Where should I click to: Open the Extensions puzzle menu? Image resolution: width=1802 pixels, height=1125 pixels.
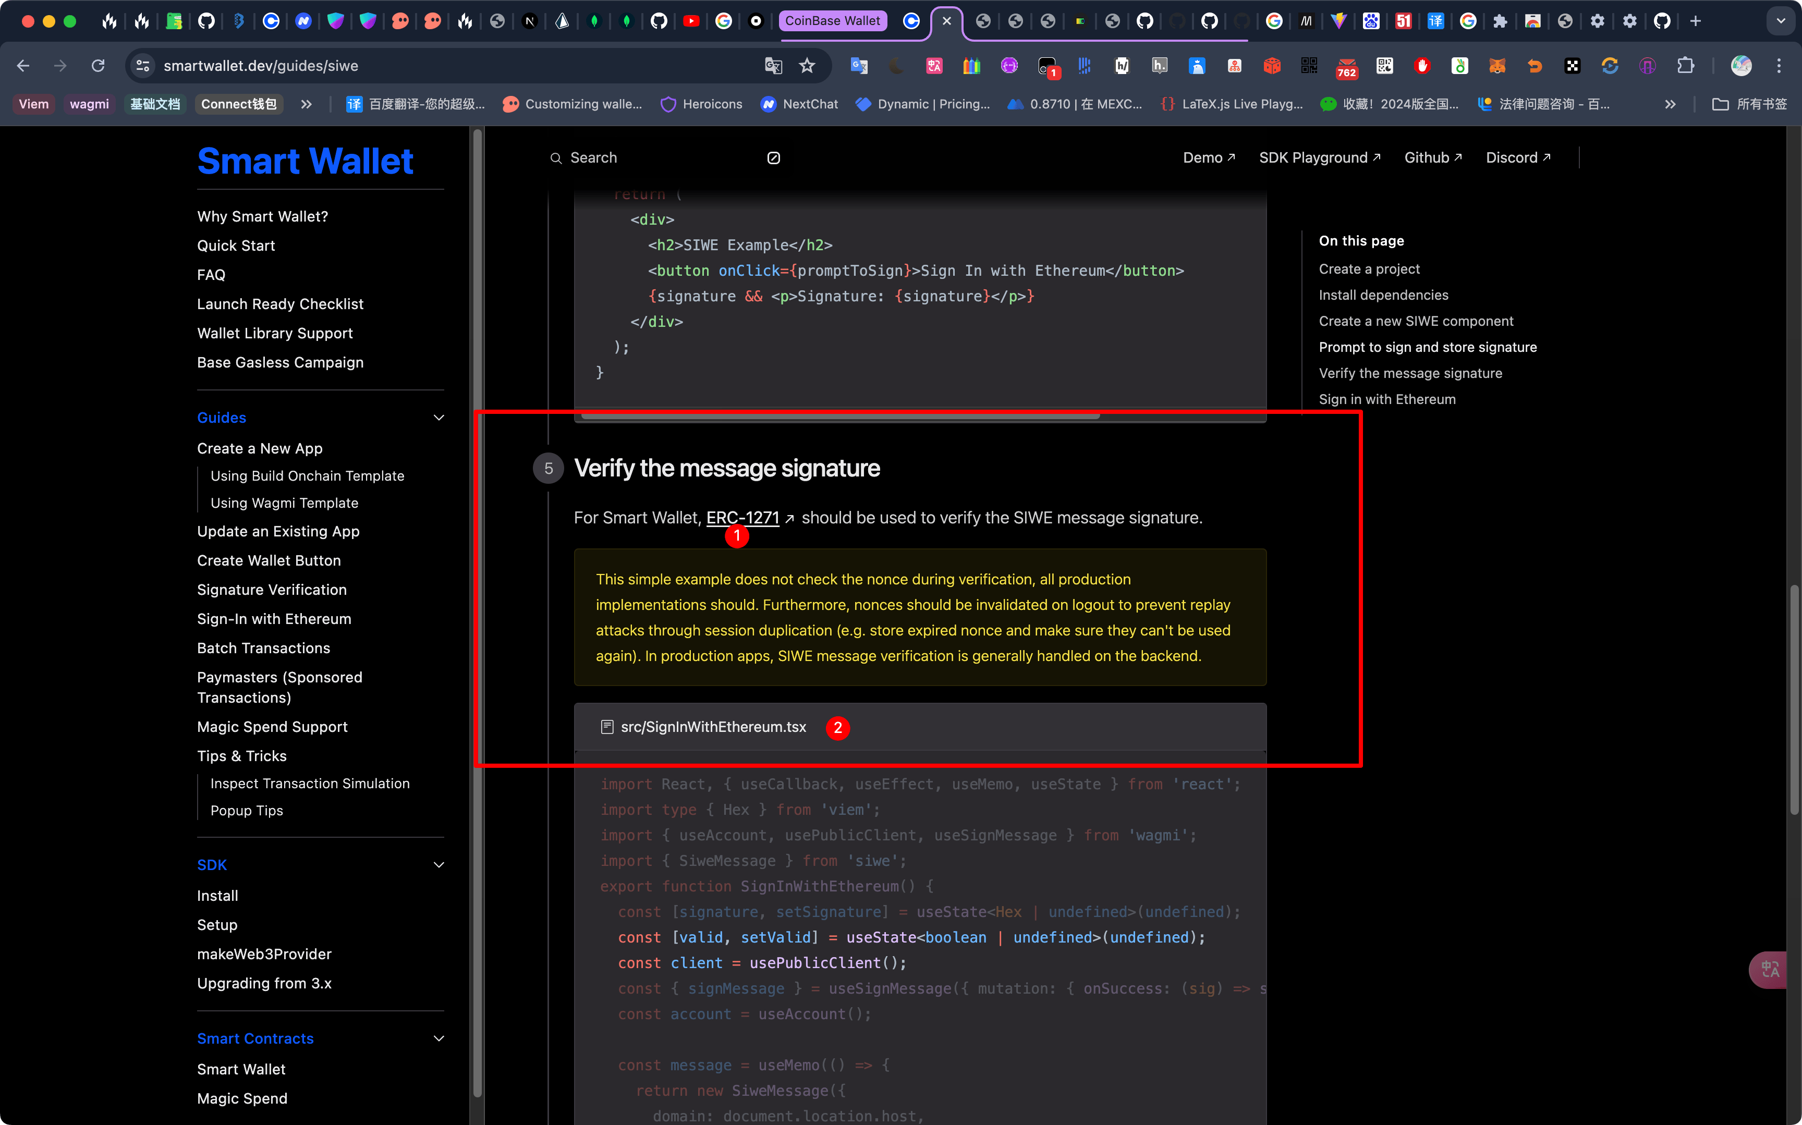(1685, 66)
